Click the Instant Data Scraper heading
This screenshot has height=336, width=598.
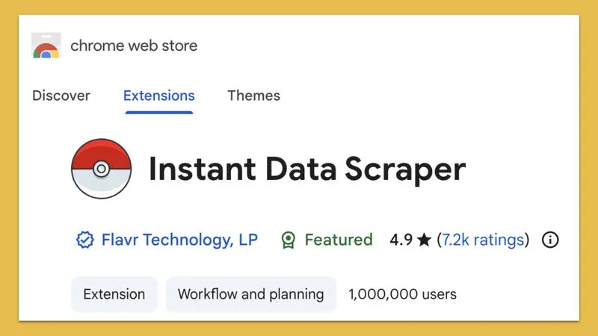[307, 169]
